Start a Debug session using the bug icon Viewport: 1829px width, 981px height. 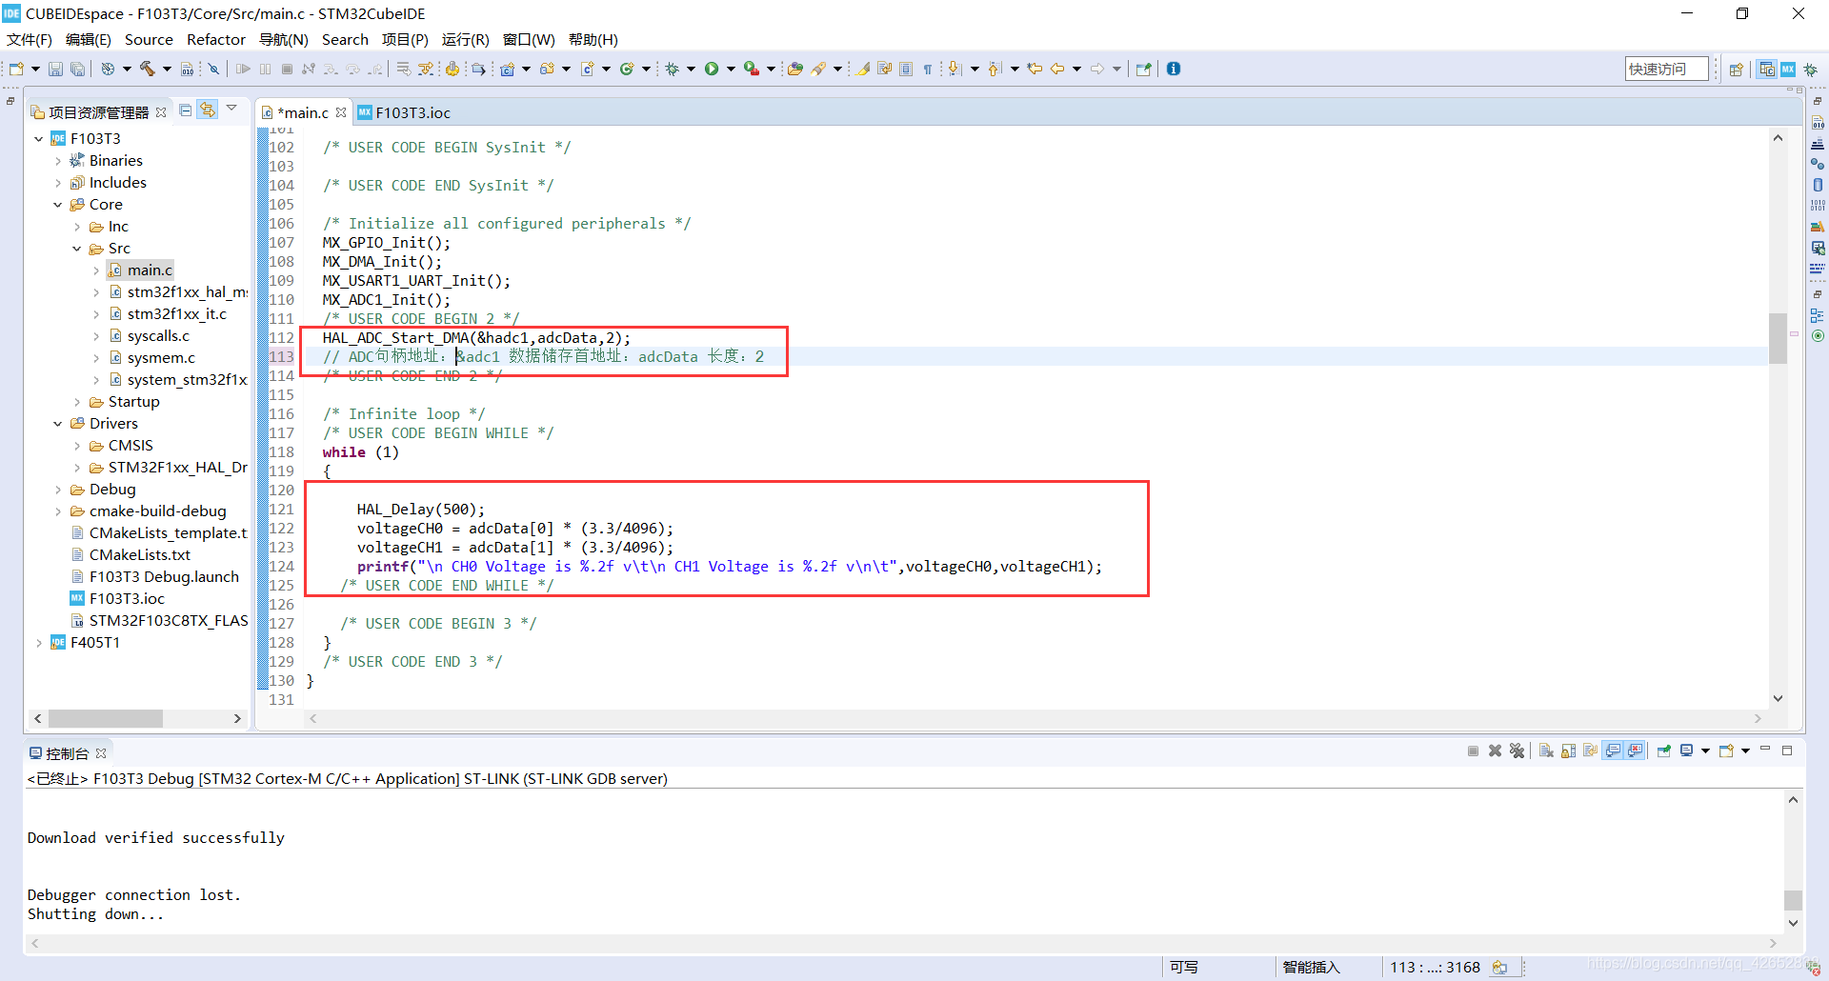tap(673, 69)
